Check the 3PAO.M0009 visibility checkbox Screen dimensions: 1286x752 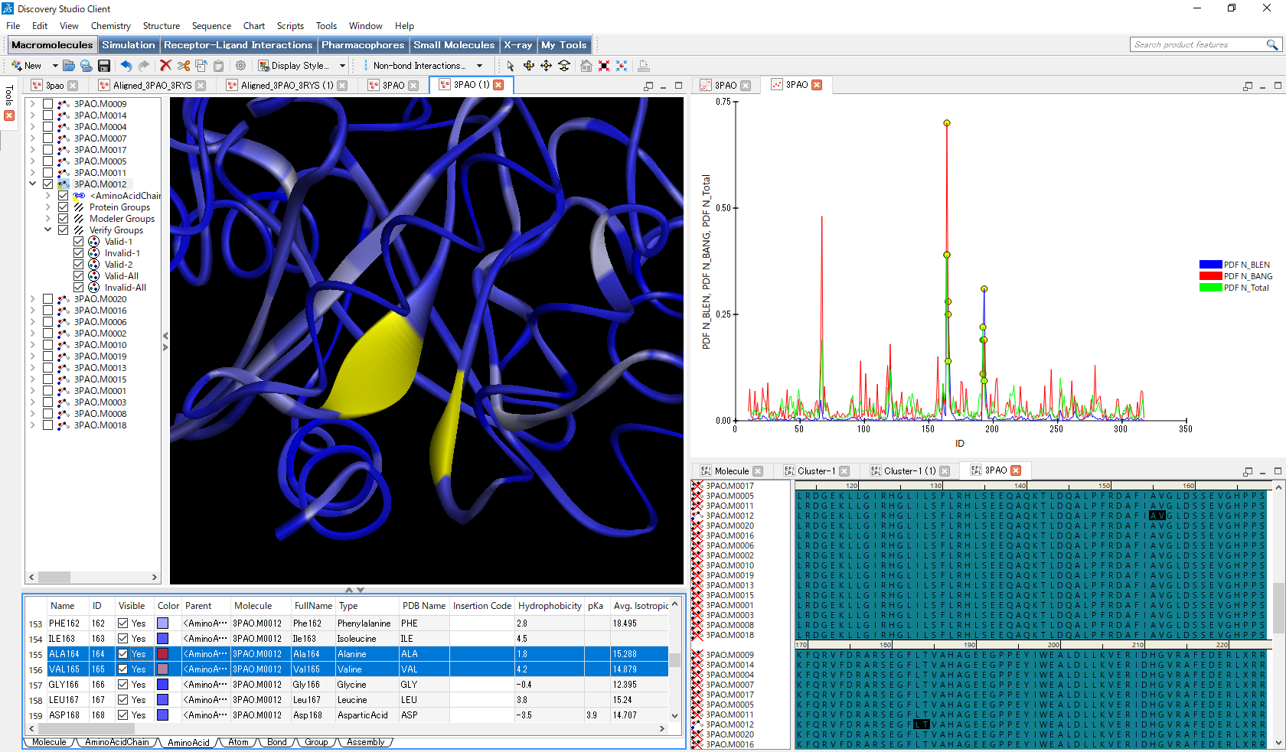point(48,104)
